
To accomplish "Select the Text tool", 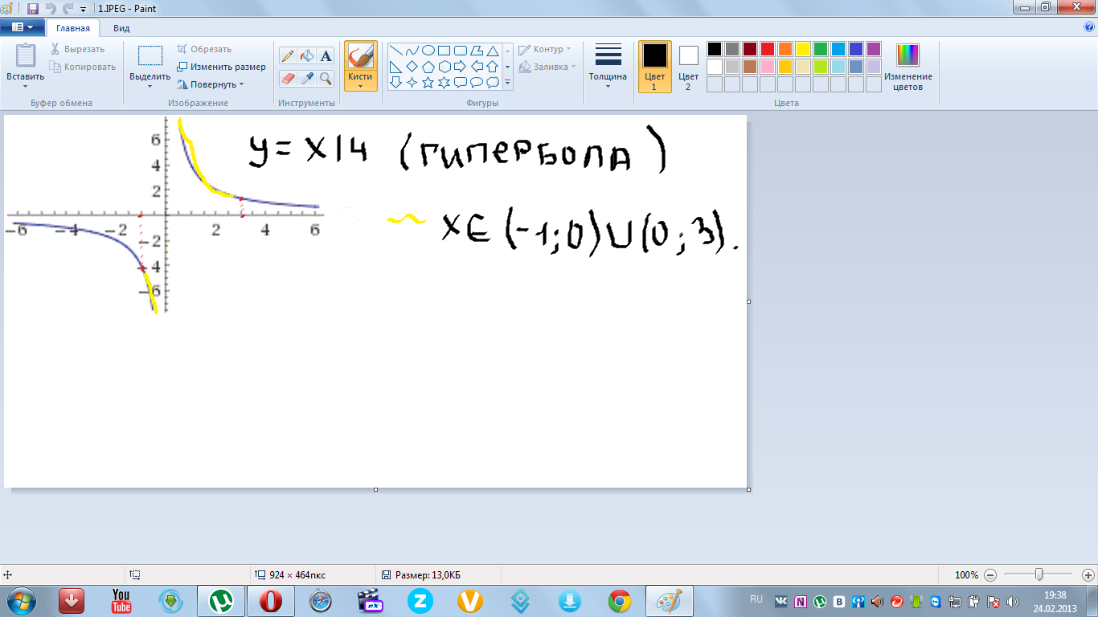I will (x=326, y=55).
